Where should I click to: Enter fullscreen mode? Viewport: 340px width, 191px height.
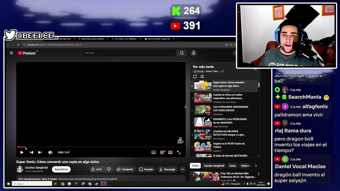(x=179, y=153)
